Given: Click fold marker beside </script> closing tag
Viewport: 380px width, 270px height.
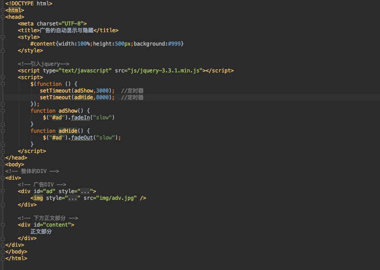Looking at the screenshot, I should 3,151.
